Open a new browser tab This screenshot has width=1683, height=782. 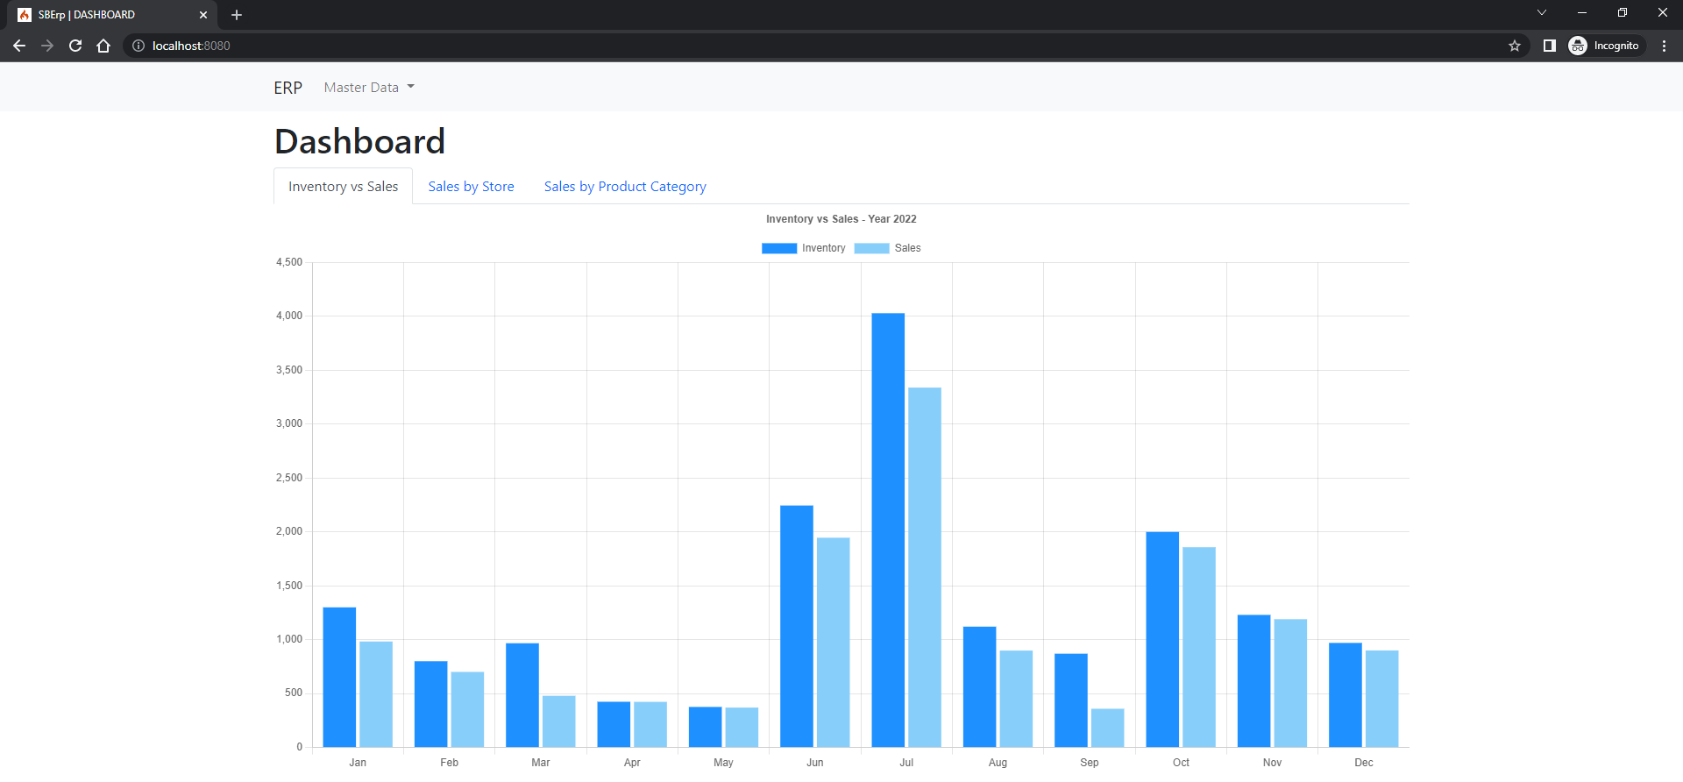click(237, 15)
